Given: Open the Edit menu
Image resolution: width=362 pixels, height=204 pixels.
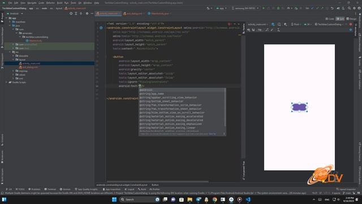Looking at the screenshot, I should tap(16, 3).
